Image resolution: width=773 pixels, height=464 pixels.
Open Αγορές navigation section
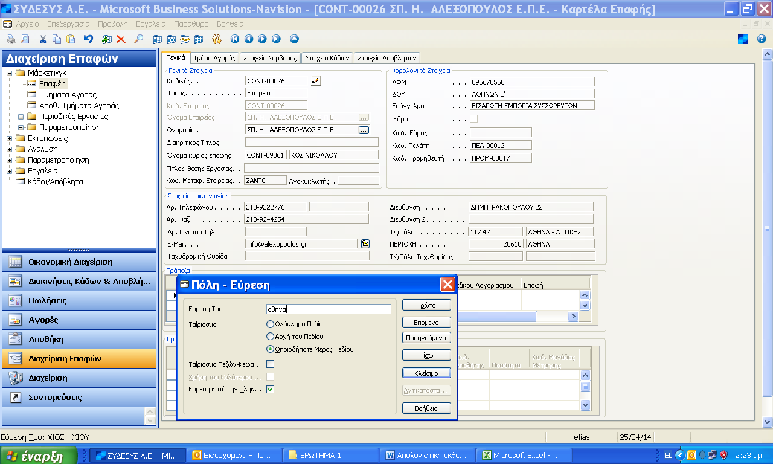[x=79, y=320]
